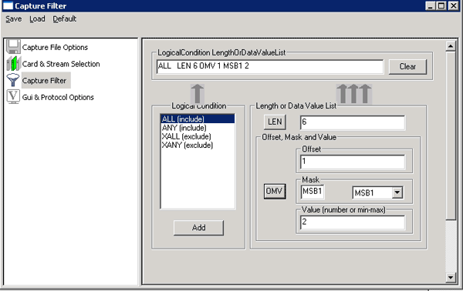
Task: Open the Load menu
Action: (37, 18)
